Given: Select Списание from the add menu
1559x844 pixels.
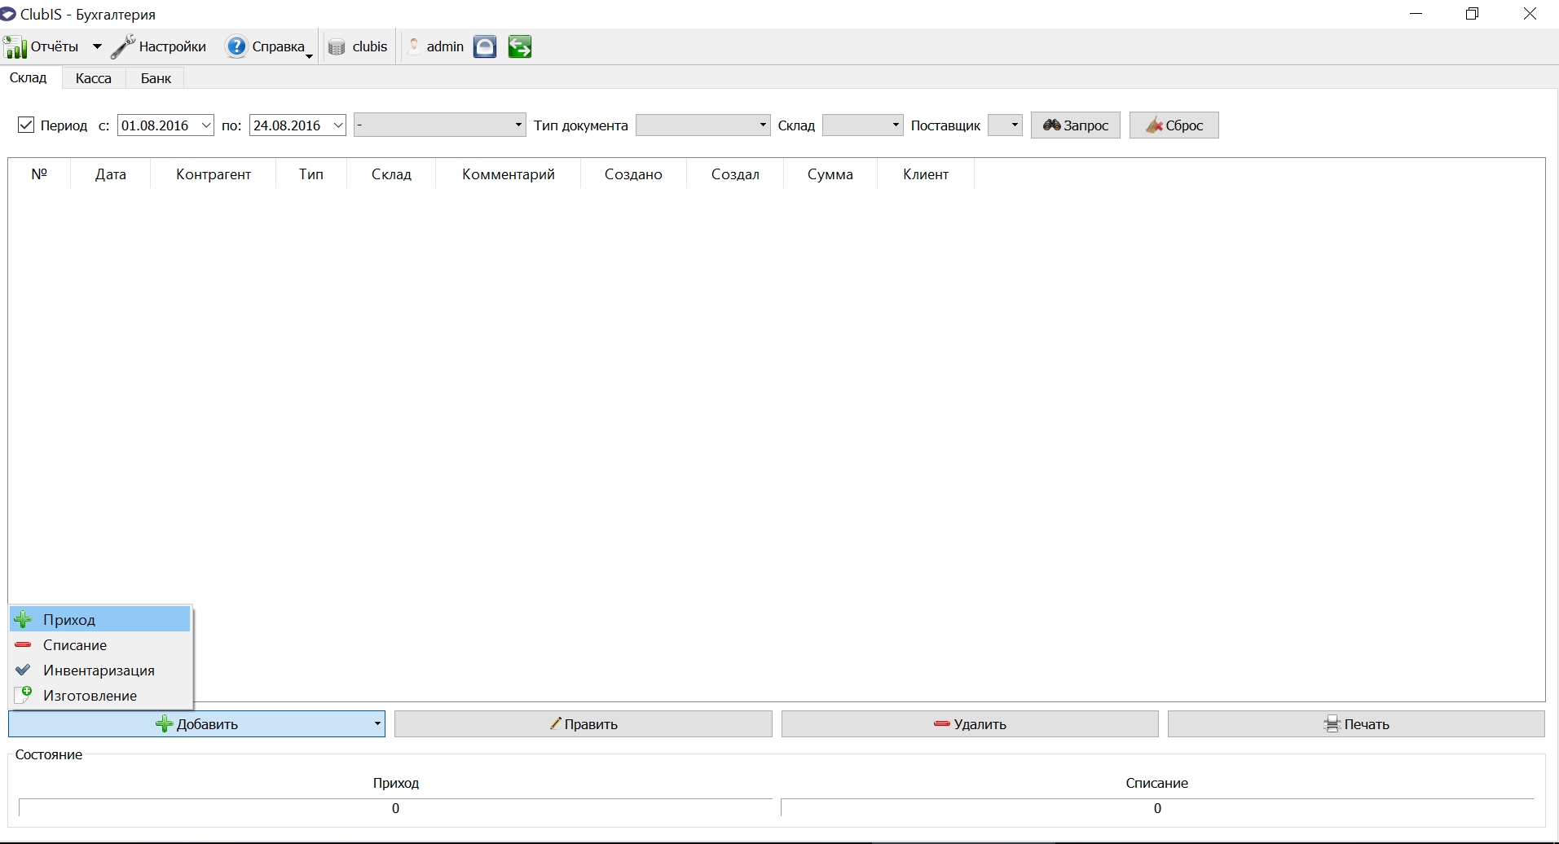Looking at the screenshot, I should 100,644.
